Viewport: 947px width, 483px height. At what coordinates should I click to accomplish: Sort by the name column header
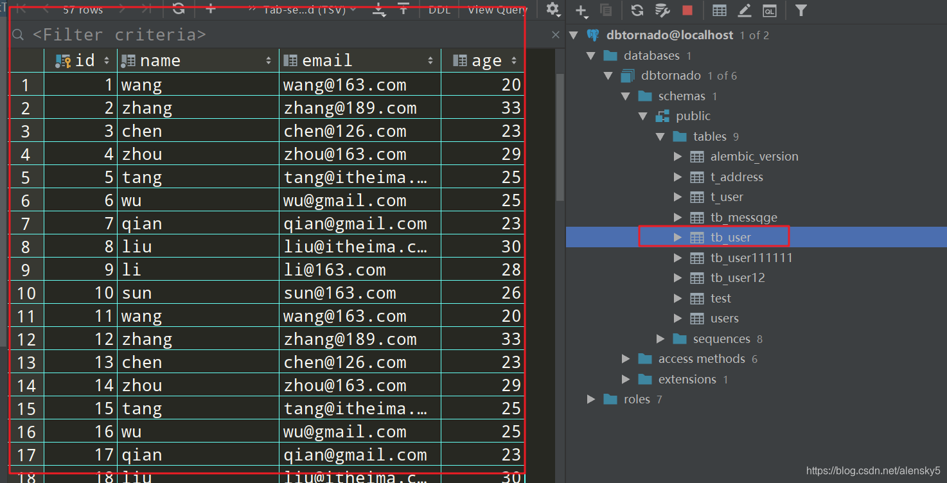pos(198,60)
